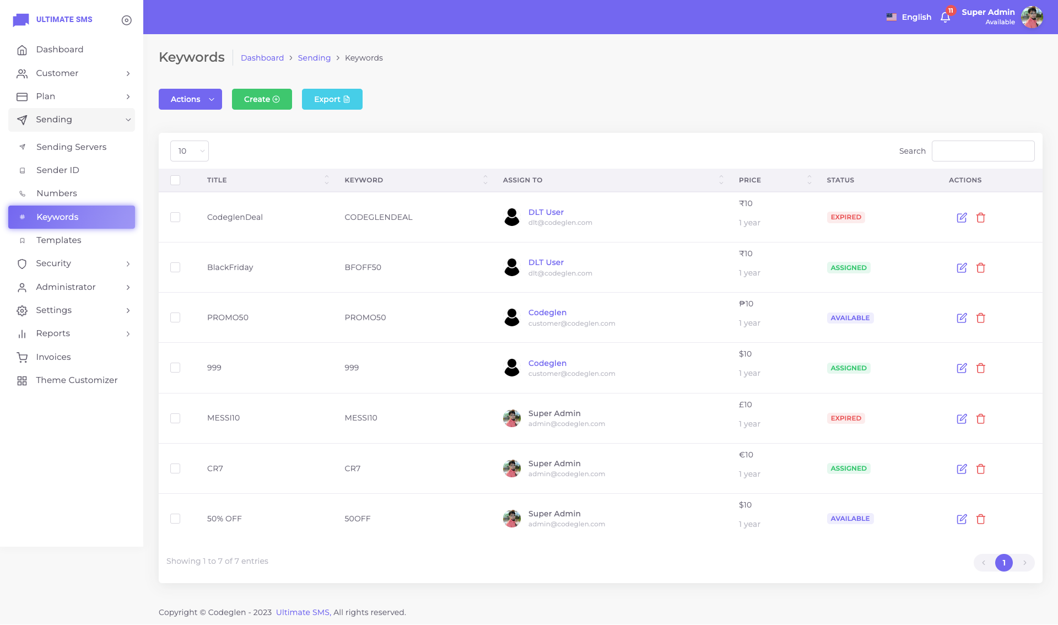Click the sidebar collapse circle icon
The height and width of the screenshot is (625, 1058).
(126, 20)
